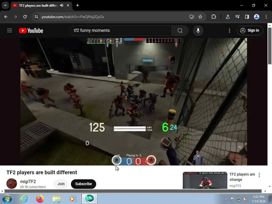Bookmark this page with the star icon

coord(200,17)
